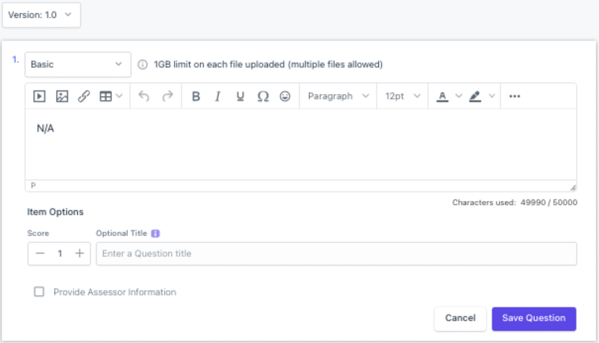Insert an image using the picture icon

(62, 96)
